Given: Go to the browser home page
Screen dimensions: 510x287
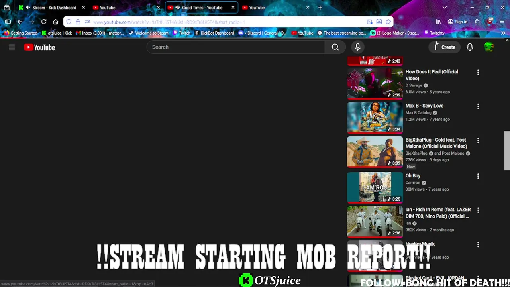Looking at the screenshot, I should pos(55,22).
